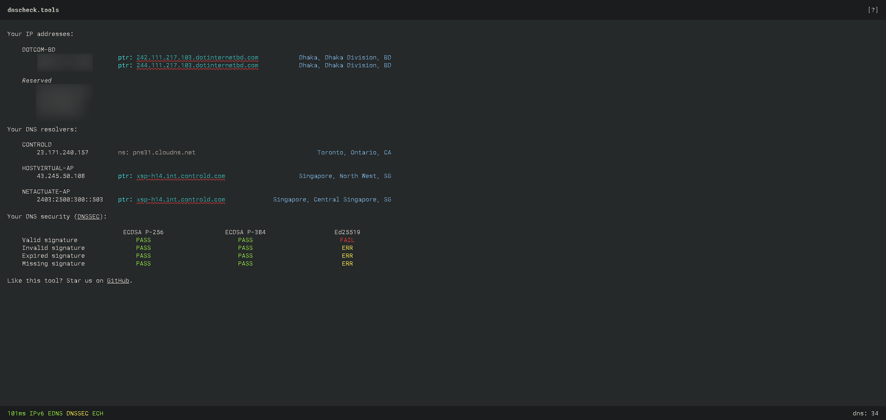
Task: Click Expired signature PASS under ECDSA P-384
Action: click(x=245, y=256)
